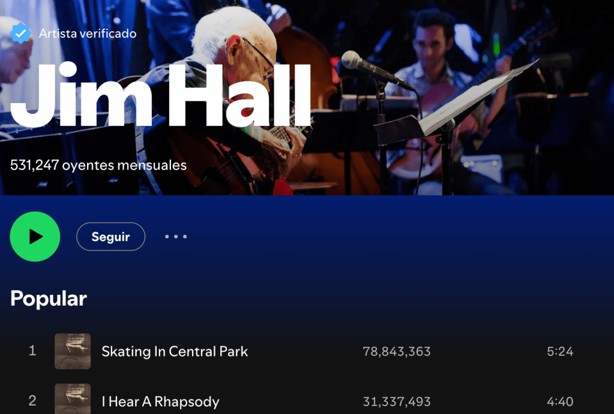Click the 78,843,363 play count
This screenshot has height=414, width=614.
(x=397, y=352)
